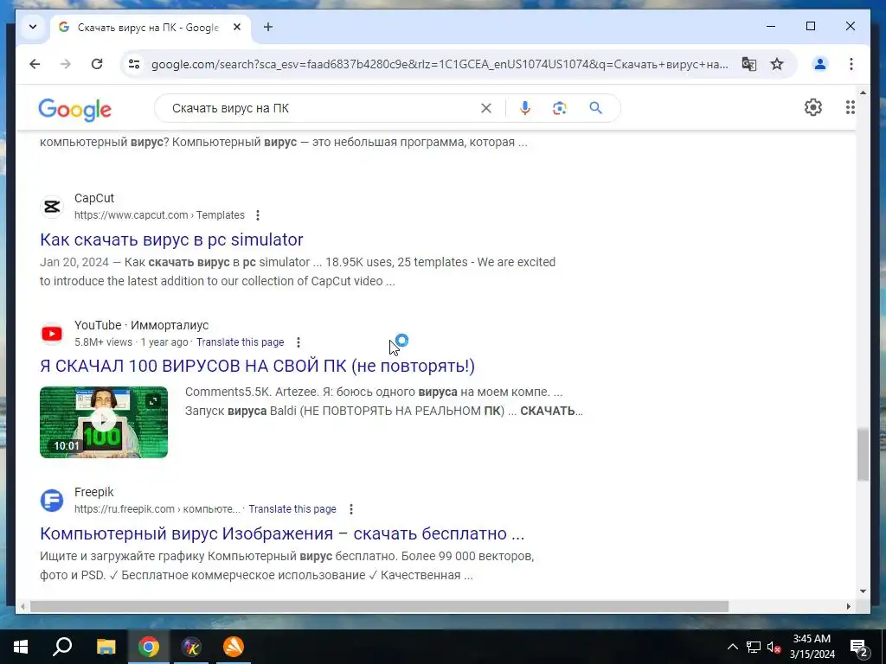This screenshot has height=664, width=886.
Task: Open more options for CapCut result
Action: [258, 215]
